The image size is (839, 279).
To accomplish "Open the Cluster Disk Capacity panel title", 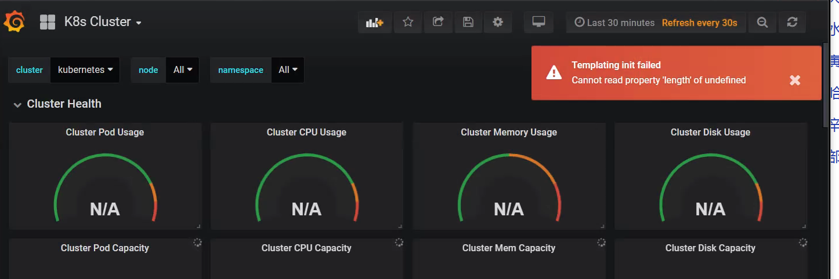I will click(x=710, y=248).
